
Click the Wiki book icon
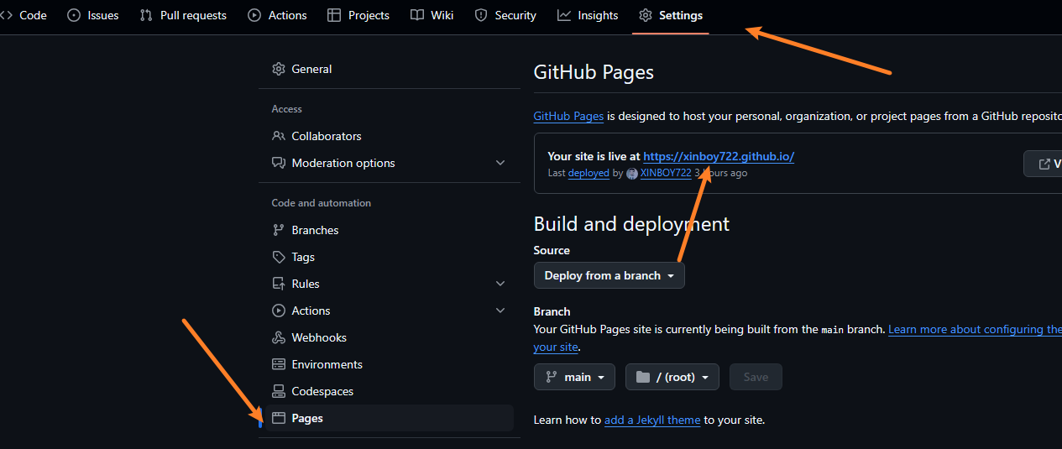[417, 15]
